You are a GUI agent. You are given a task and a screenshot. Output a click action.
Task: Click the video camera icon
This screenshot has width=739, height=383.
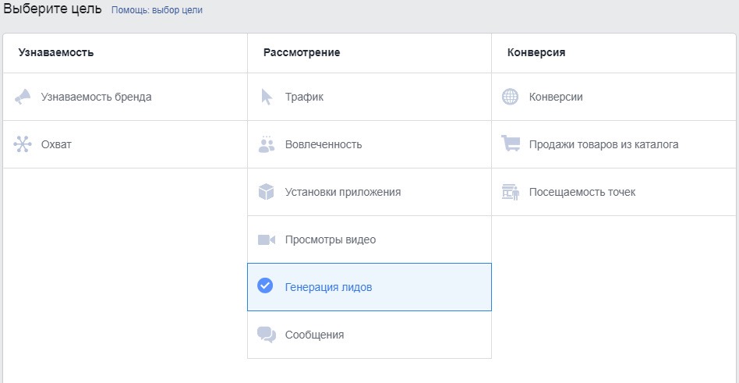click(267, 239)
